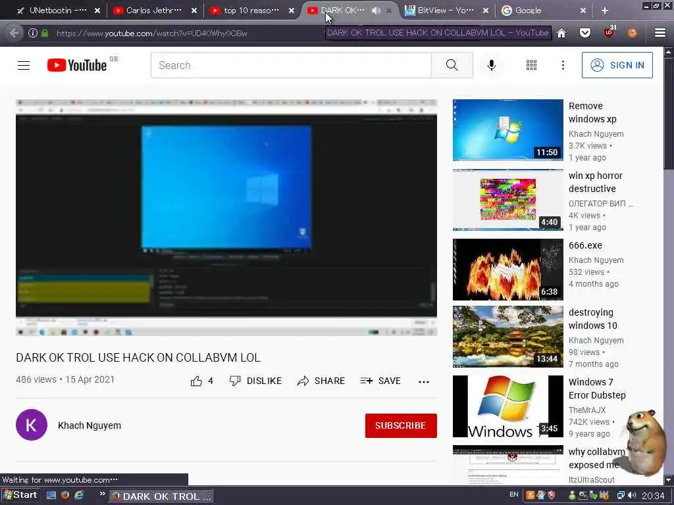
Task: Open Khach Nguyem channel name link
Action: coord(90,425)
